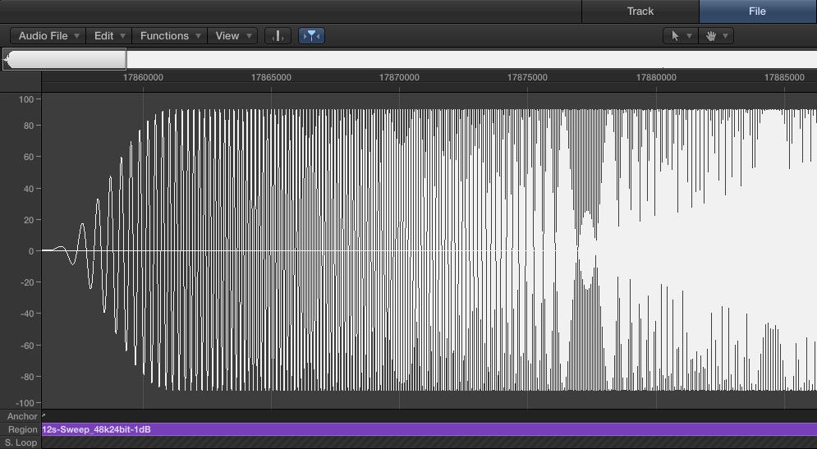
Task: Toggle the catch playhead button
Action: [311, 36]
